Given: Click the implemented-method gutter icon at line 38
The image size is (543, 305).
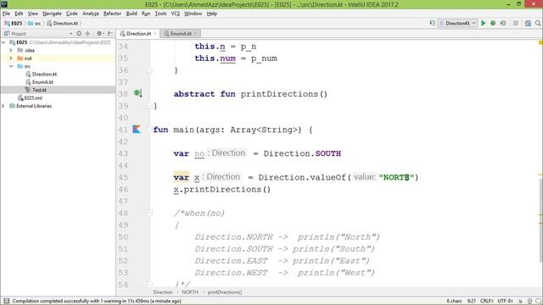Looking at the screenshot, I should (x=137, y=93).
